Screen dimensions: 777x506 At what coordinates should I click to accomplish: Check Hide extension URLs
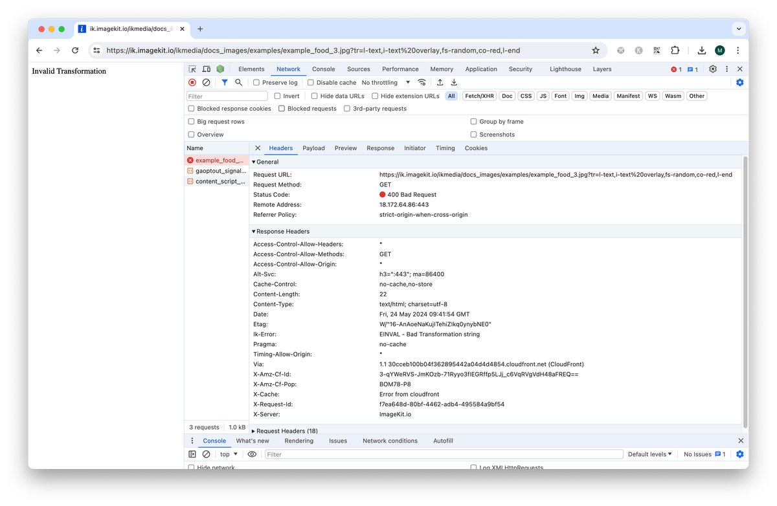(x=375, y=96)
